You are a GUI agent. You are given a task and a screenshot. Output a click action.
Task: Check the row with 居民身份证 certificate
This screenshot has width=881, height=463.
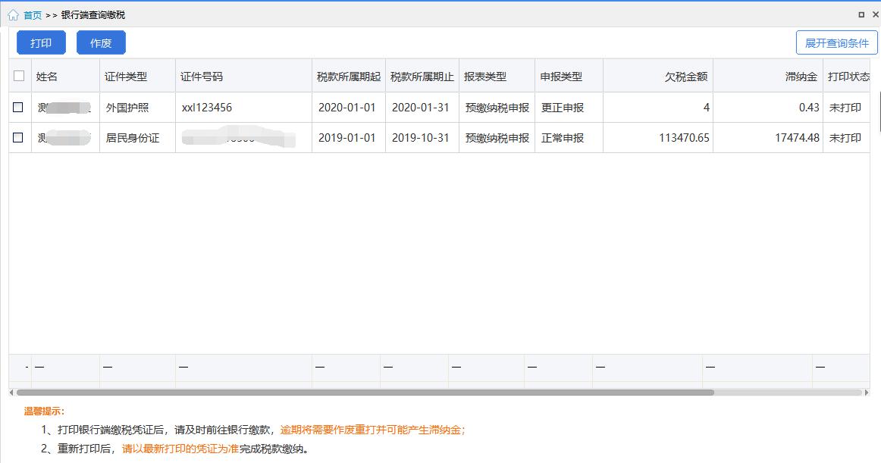pos(18,138)
